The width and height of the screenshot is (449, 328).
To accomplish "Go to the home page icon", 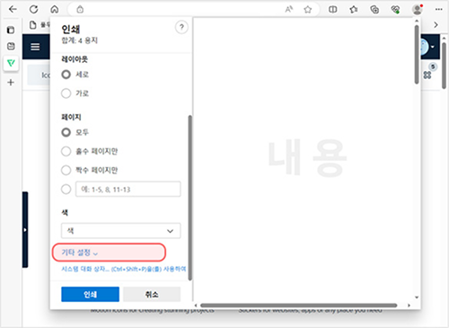I will point(55,9).
